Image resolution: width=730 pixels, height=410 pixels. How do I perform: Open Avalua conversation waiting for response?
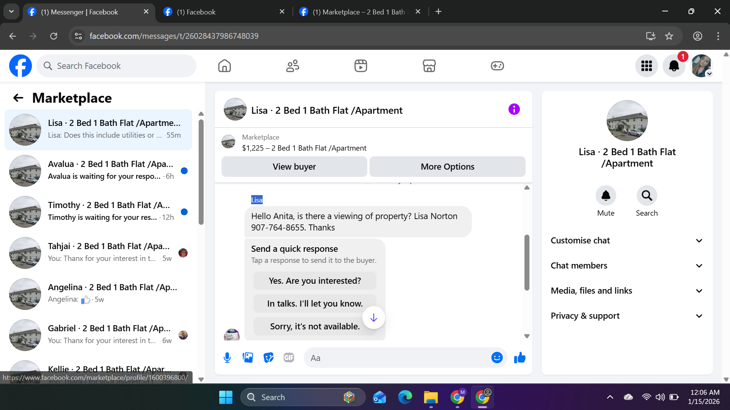pyautogui.click(x=98, y=170)
